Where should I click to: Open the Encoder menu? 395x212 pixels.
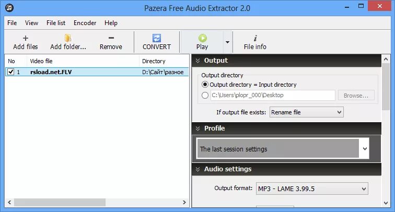pos(85,23)
